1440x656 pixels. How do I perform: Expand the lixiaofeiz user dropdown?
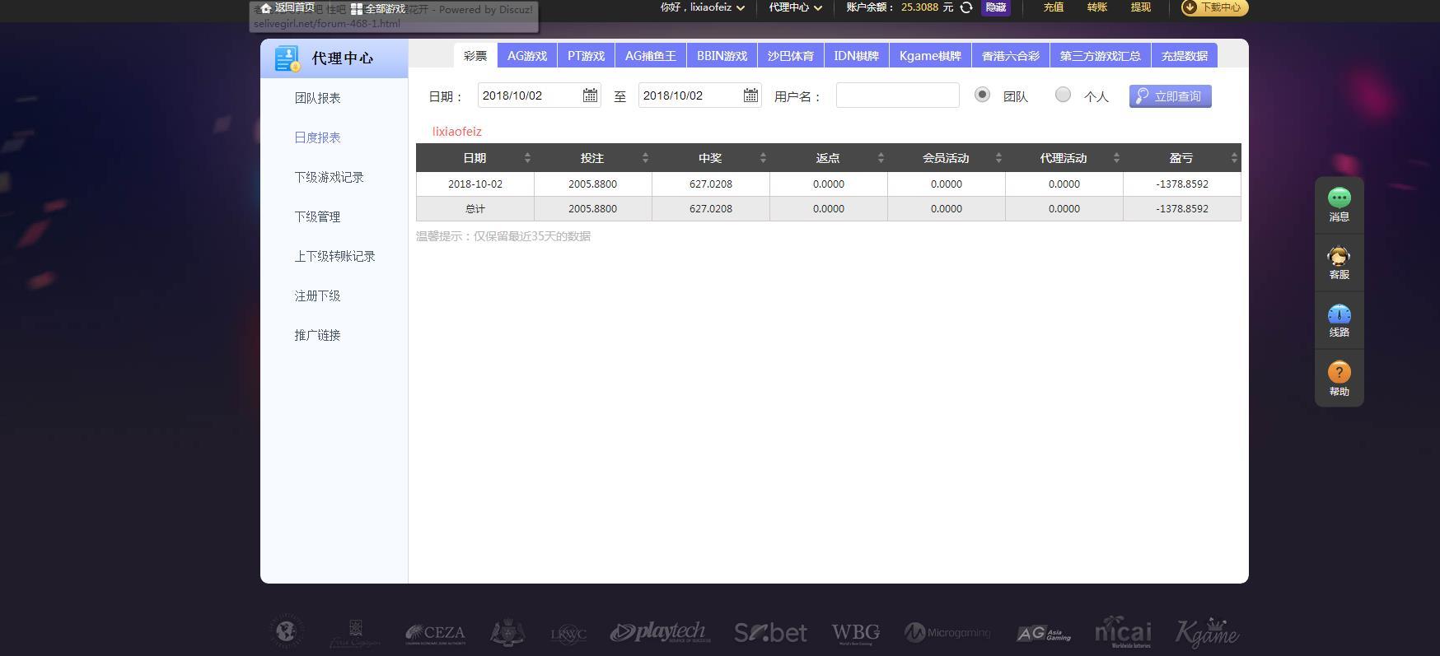point(741,8)
